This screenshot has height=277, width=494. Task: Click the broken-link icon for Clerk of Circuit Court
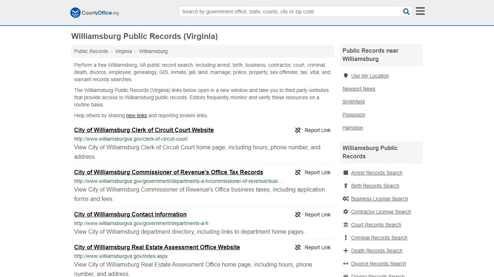tap(298, 130)
